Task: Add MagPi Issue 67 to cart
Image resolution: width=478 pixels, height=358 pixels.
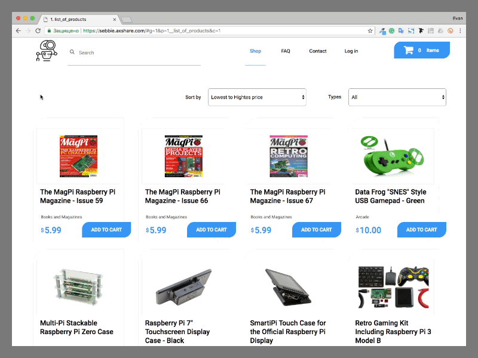Action: [x=317, y=230]
